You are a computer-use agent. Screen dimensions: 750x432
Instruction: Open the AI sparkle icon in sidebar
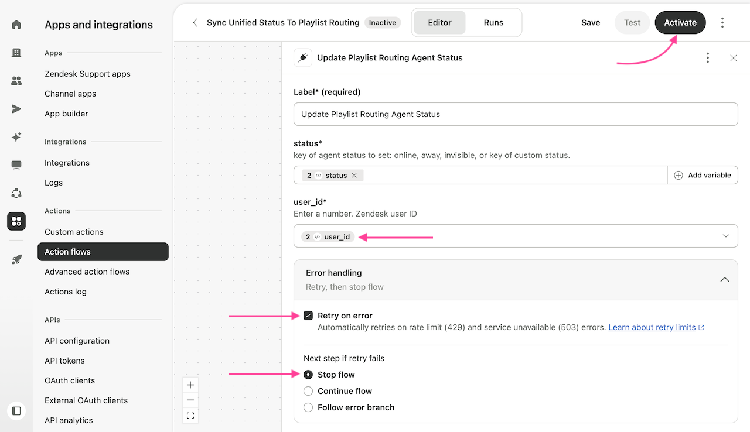tap(16, 137)
